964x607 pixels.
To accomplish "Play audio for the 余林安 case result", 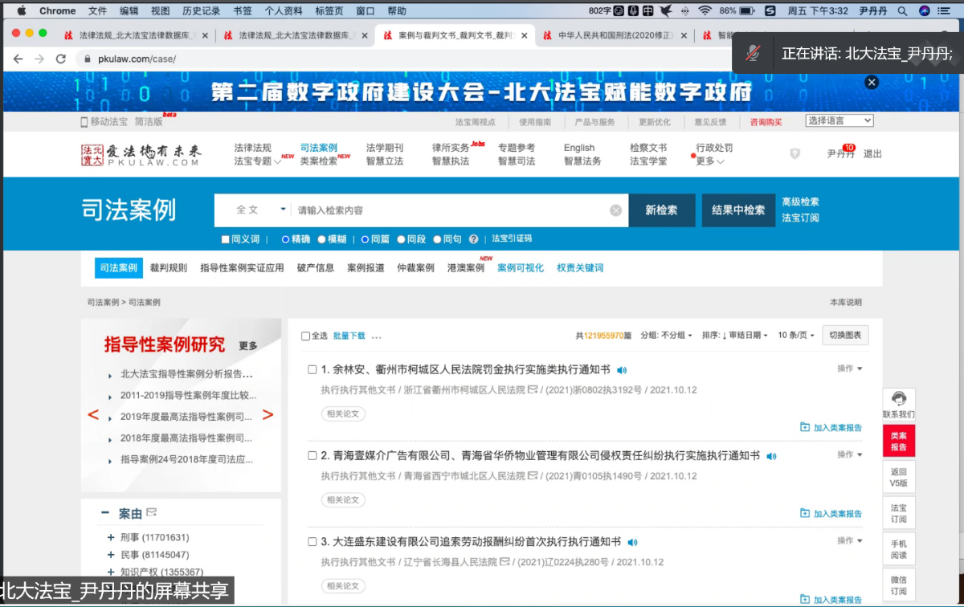I will [623, 370].
